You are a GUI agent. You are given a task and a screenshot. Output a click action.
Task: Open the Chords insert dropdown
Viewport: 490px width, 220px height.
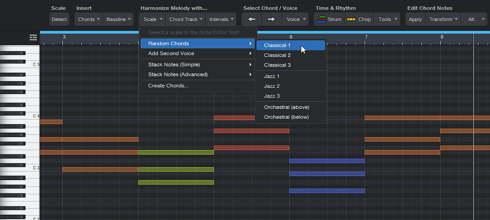pos(89,19)
